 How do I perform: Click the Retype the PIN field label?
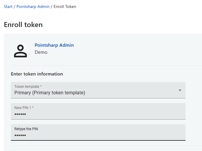pyautogui.click(x=26, y=129)
